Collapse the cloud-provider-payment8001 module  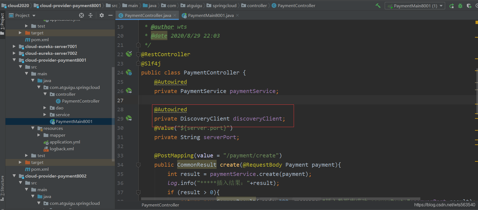pos(14,60)
